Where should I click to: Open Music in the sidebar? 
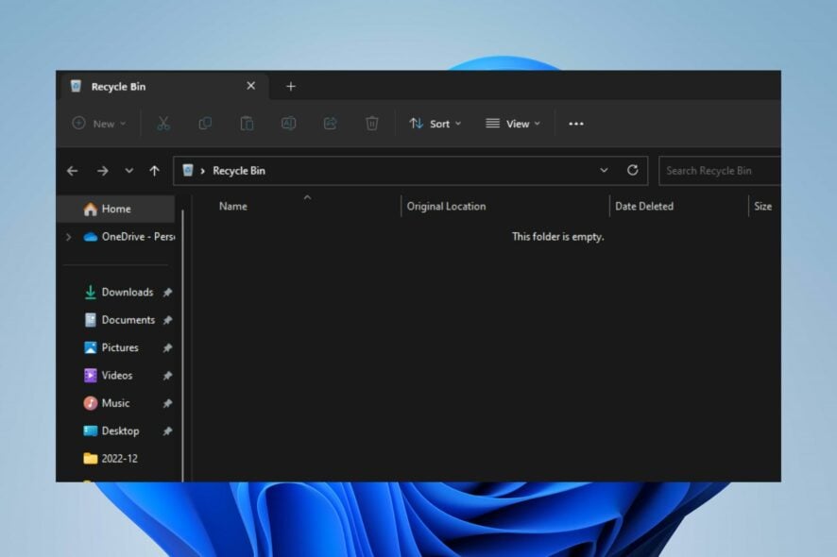tap(107, 403)
